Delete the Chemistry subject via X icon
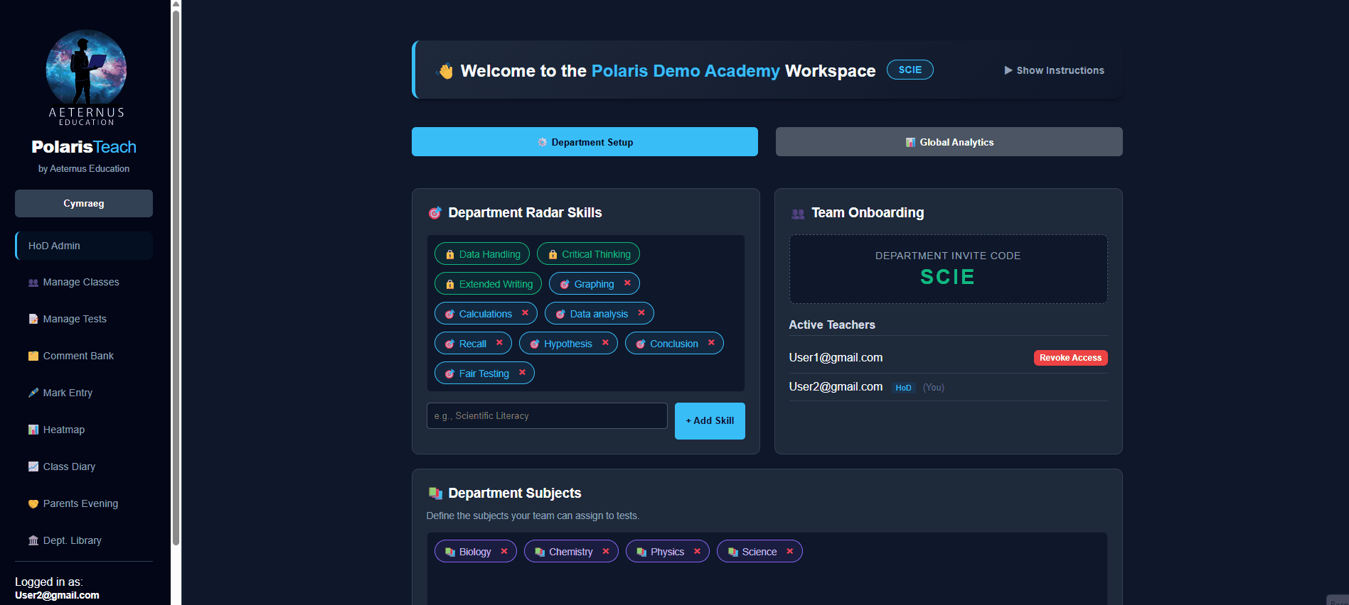Viewport: 1349px width, 605px height. 606,552
